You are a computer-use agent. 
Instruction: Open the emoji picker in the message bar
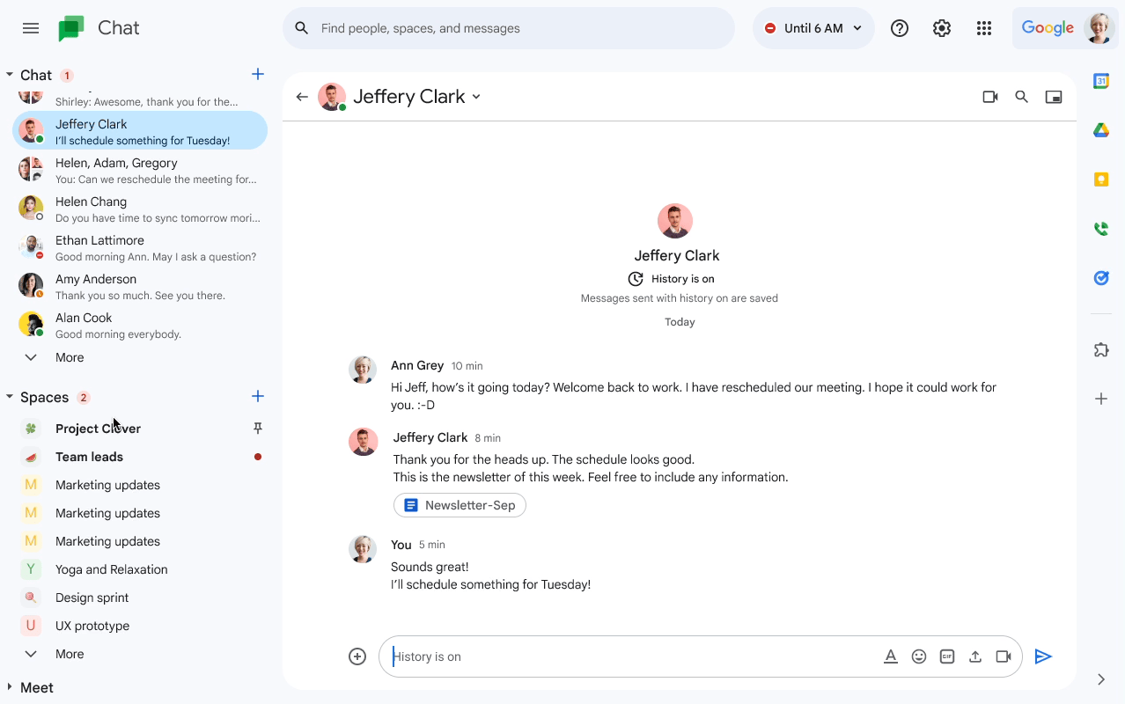[919, 656]
